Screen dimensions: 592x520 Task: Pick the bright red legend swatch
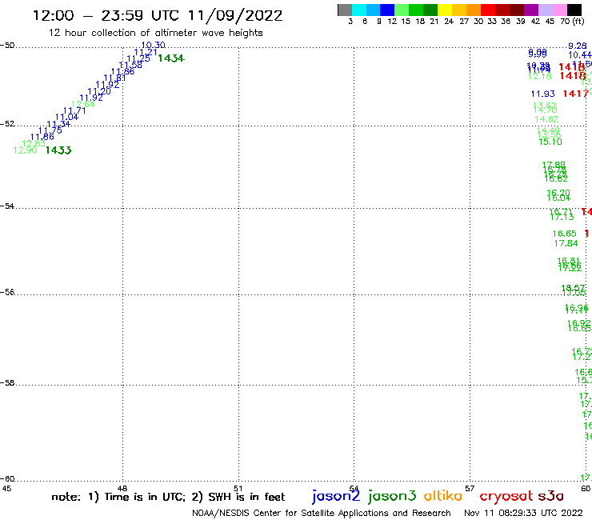[x=488, y=10]
